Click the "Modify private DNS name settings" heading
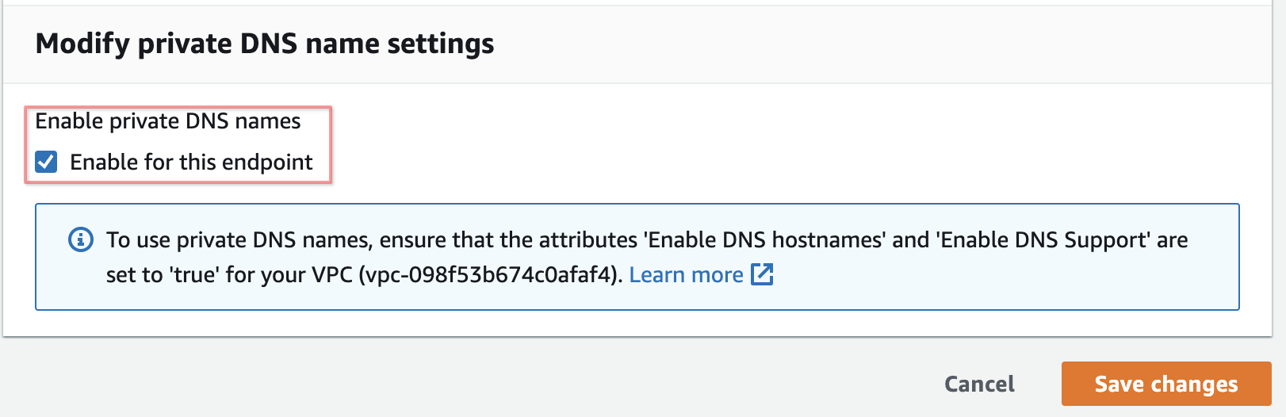1286x417 pixels. [x=265, y=44]
